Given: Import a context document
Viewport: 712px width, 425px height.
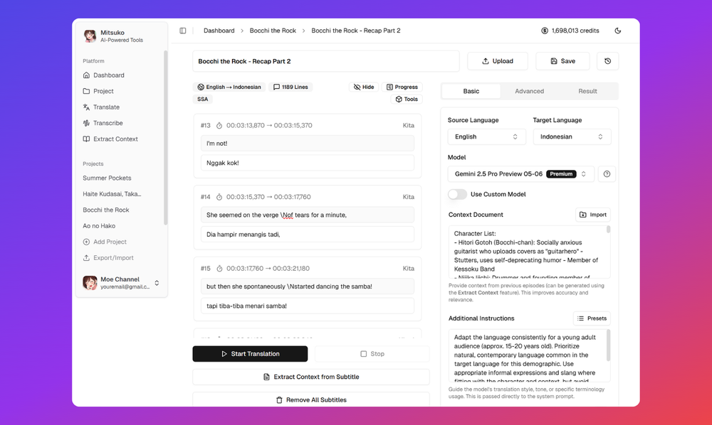Looking at the screenshot, I should pyautogui.click(x=593, y=215).
